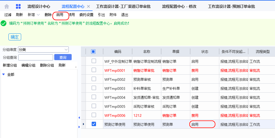Viewport: 275px width, 138px height.
Task: Click 启用 in the toolbar
Action: pos(60,15)
